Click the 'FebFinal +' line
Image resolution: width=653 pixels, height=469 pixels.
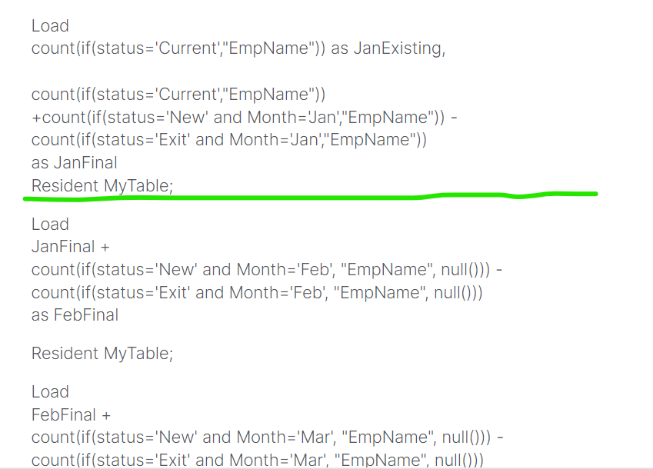coord(72,414)
